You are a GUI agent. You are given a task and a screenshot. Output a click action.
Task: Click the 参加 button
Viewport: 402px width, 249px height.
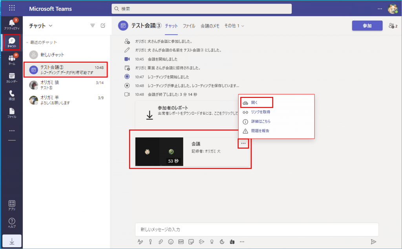click(x=367, y=26)
